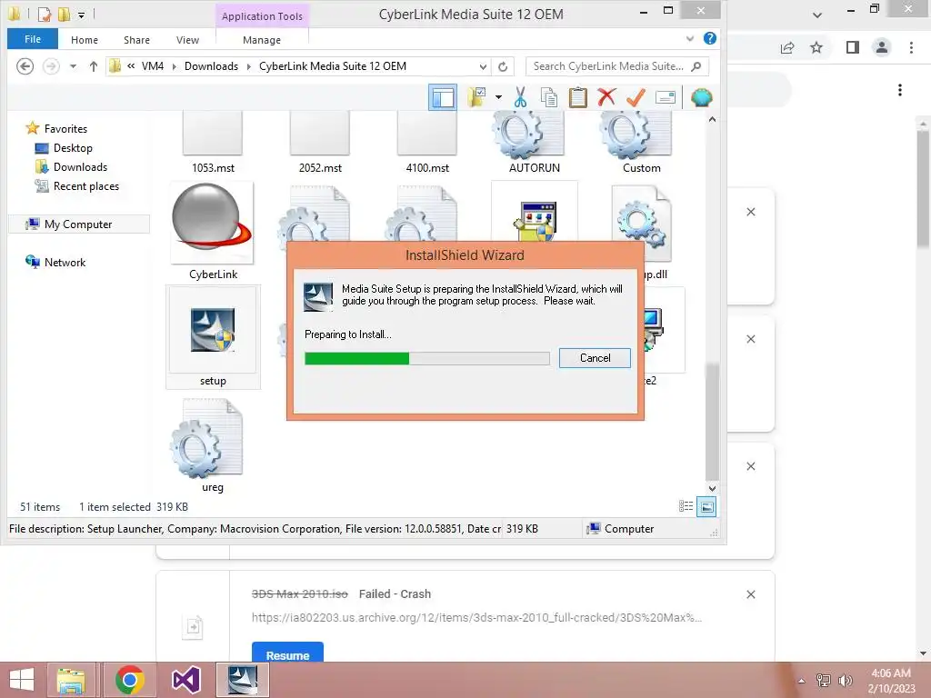Select the 1053.mst file
931x698 pixels.
213,143
